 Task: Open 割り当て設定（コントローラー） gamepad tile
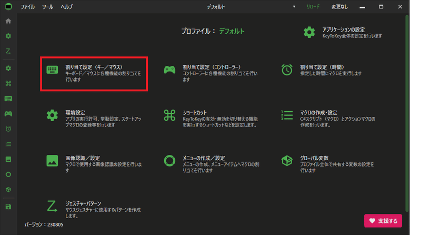(211, 73)
